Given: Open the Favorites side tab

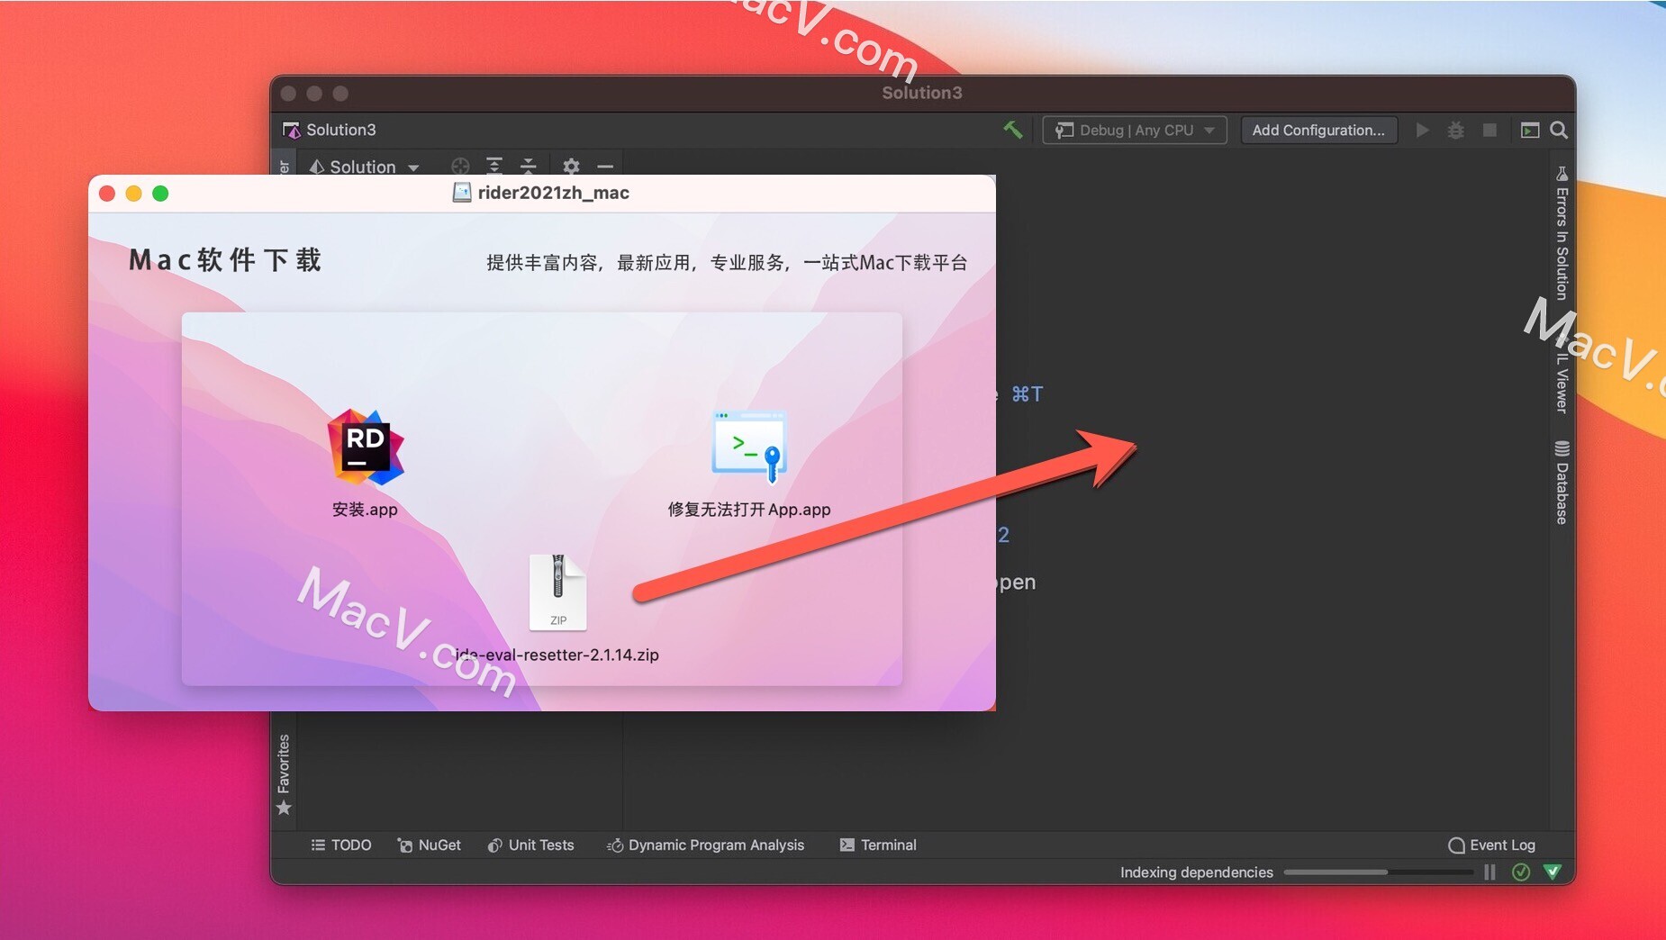Looking at the screenshot, I should (x=284, y=774).
